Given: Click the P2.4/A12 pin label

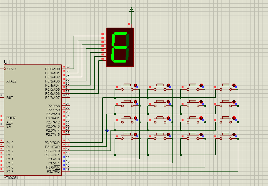Looking at the screenshot, I should point(53,122).
